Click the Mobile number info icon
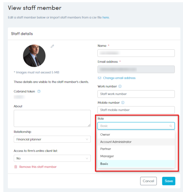The width and height of the screenshot is (183, 192). (x=123, y=103)
